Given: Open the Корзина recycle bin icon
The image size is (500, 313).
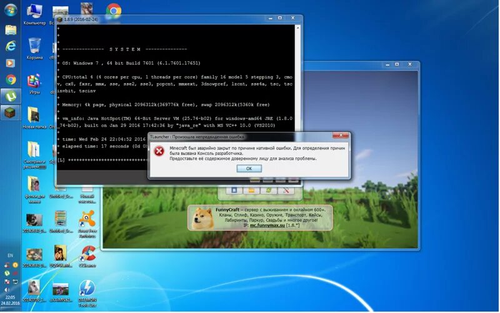Looking at the screenshot, I should tap(34, 49).
